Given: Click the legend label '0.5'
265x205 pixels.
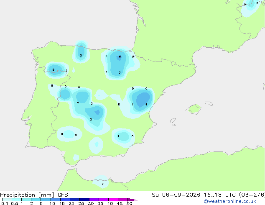Looking at the screenshot, I should pyautogui.click(x=15, y=203).
